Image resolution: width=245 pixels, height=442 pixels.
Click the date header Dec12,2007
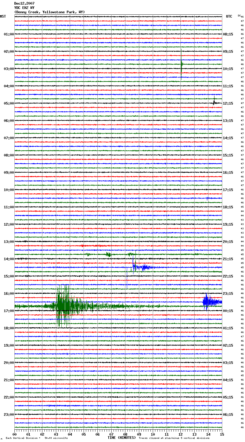click(x=24, y=3)
